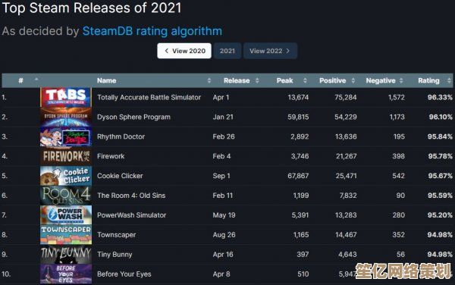Sort by Release date column arrows
Screen dimensions: 455x285
point(257,80)
